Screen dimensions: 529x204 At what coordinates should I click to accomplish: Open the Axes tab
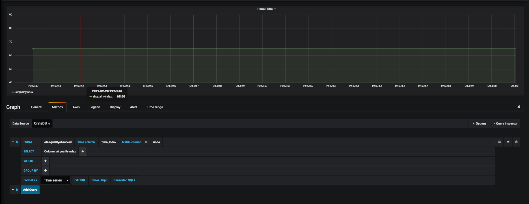[x=76, y=107]
